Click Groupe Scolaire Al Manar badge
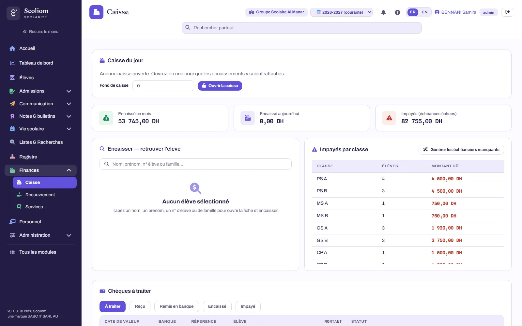This screenshot has width=522, height=326. [x=276, y=12]
